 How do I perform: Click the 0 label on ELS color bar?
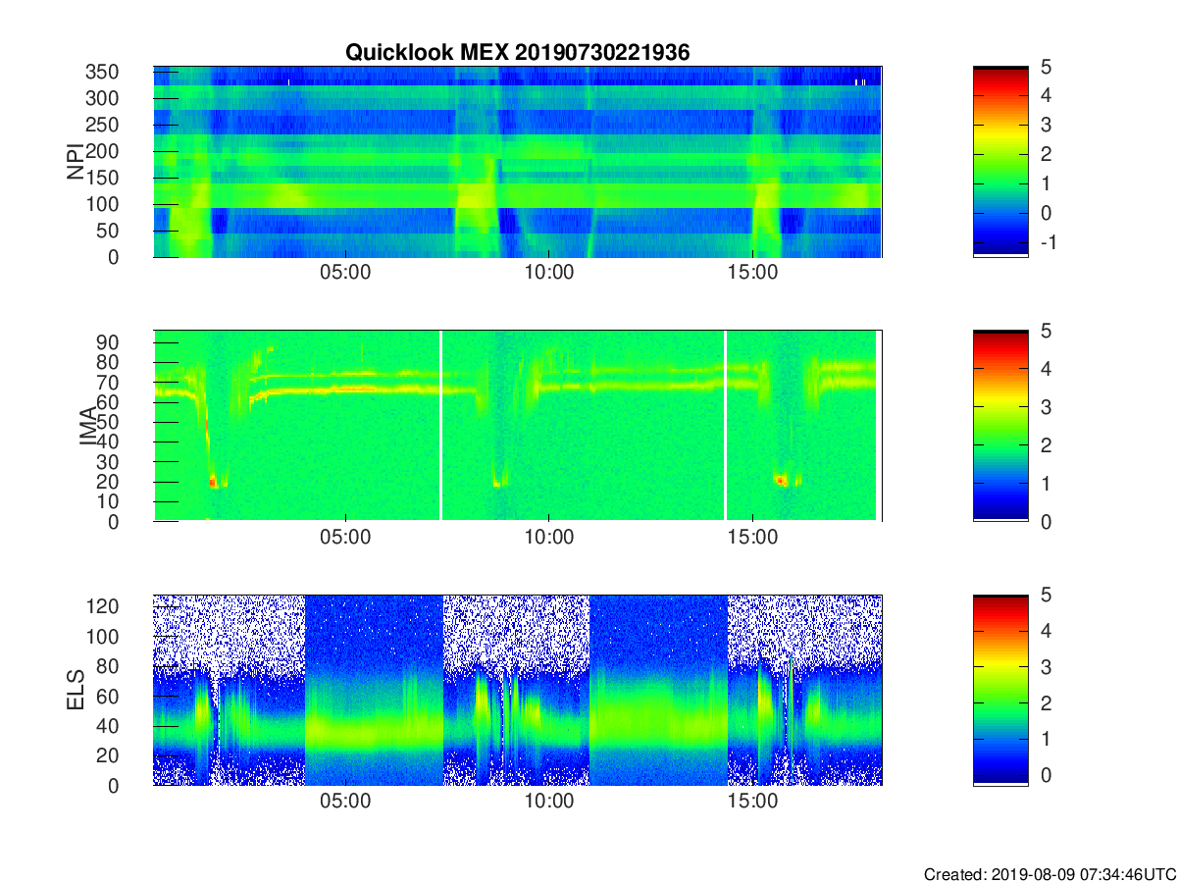[x=1045, y=775]
